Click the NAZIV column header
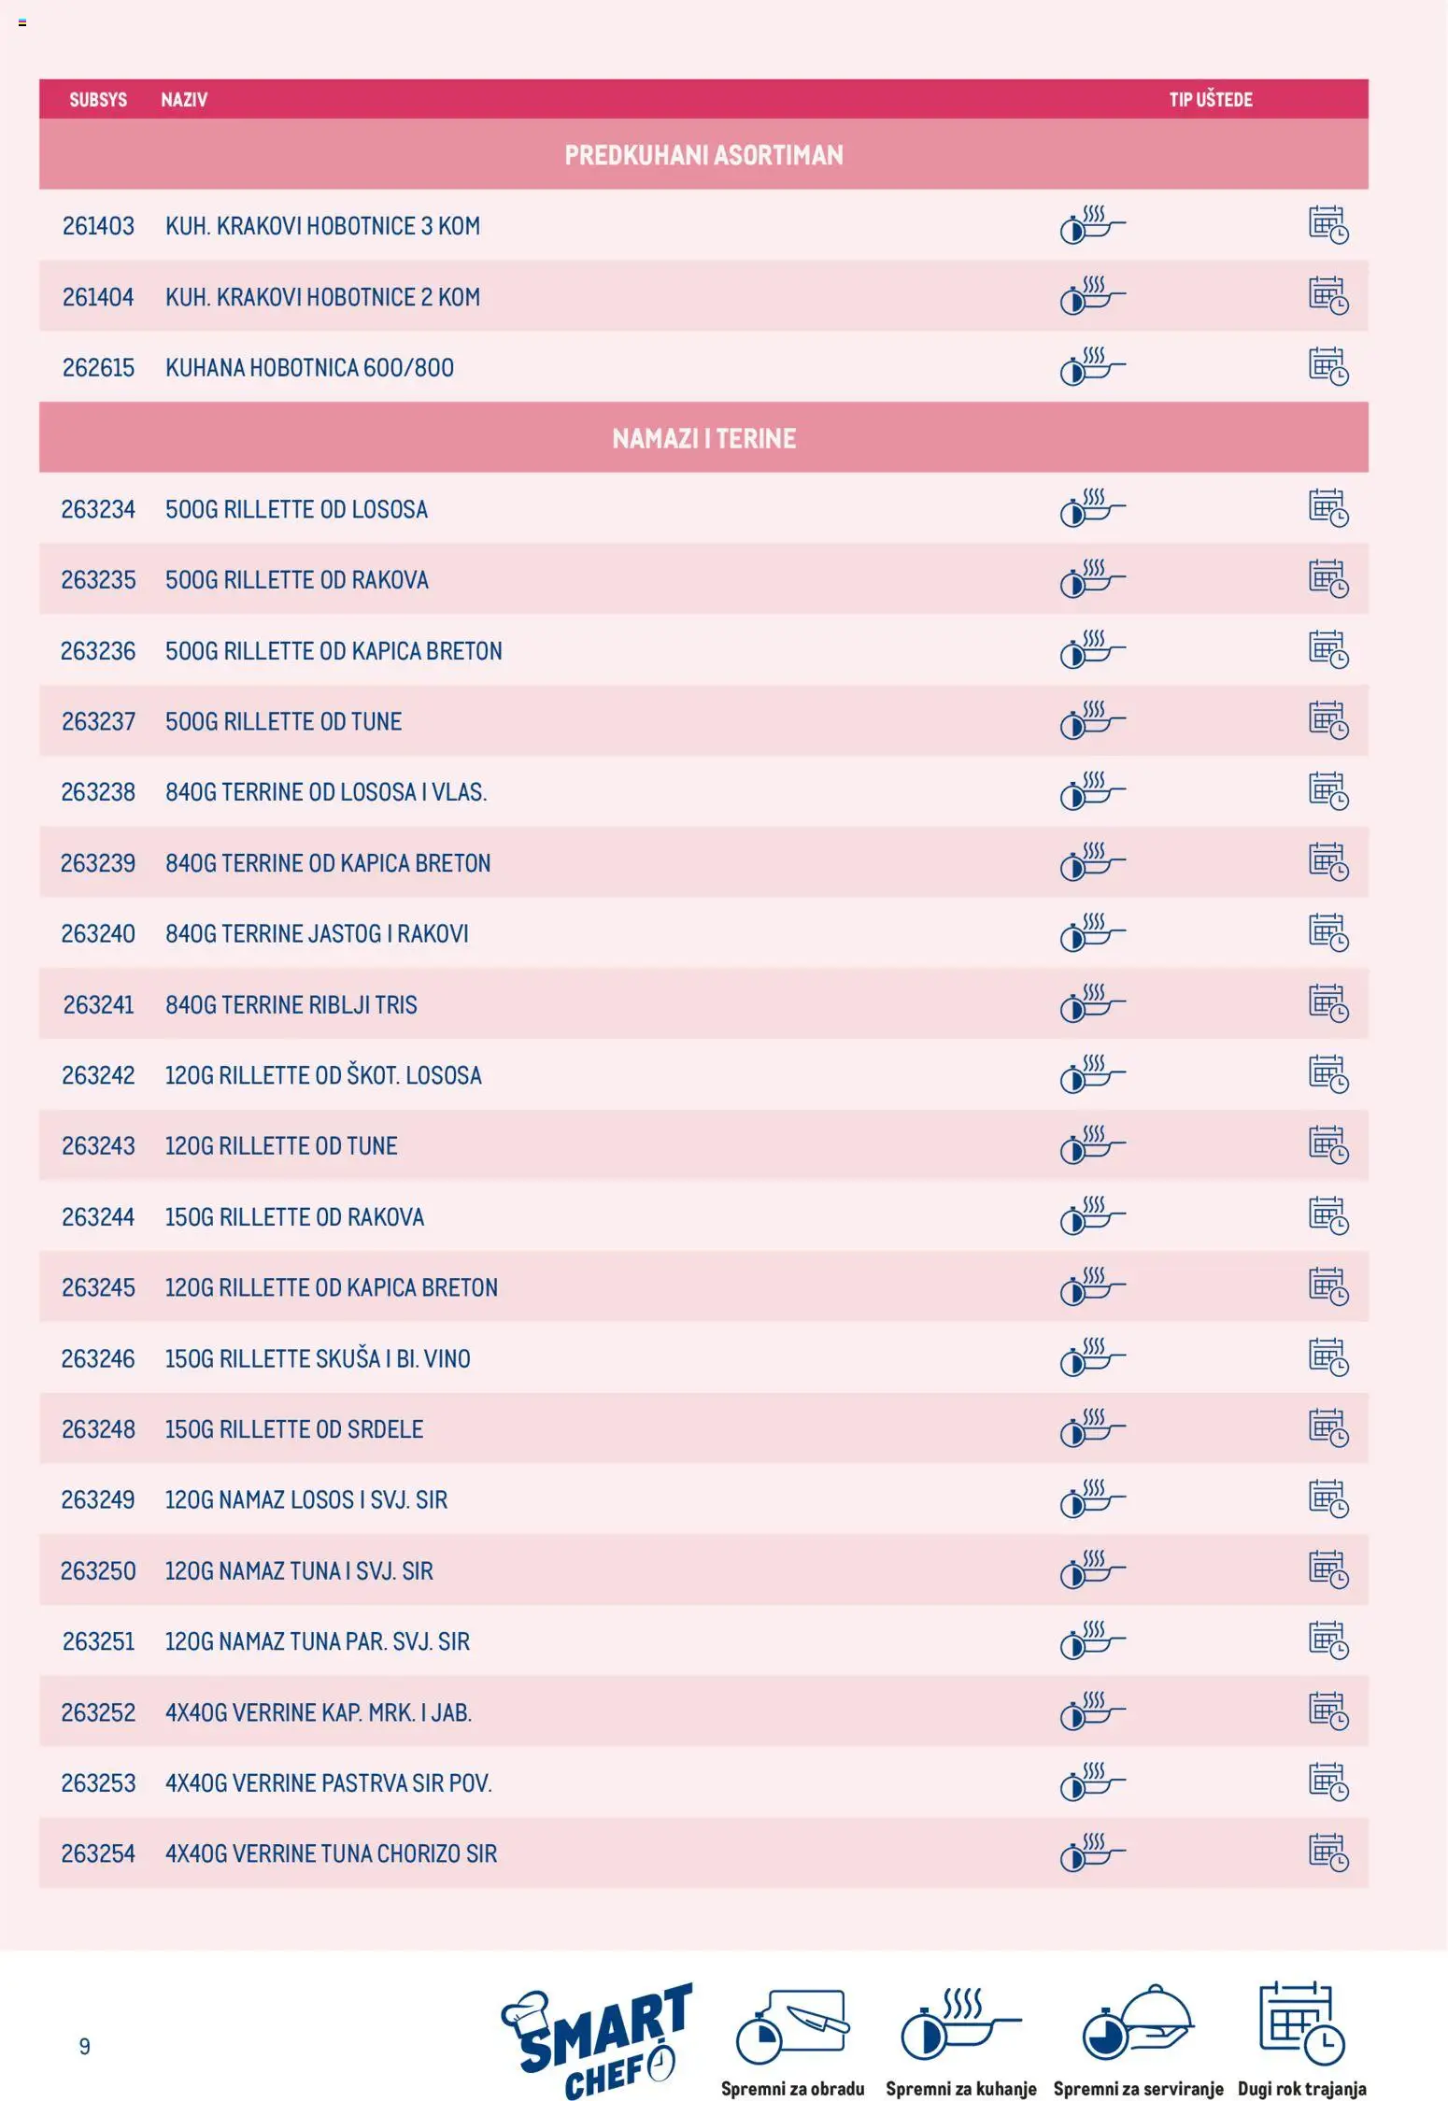Image resolution: width=1448 pixels, height=2101 pixels. click(x=184, y=100)
